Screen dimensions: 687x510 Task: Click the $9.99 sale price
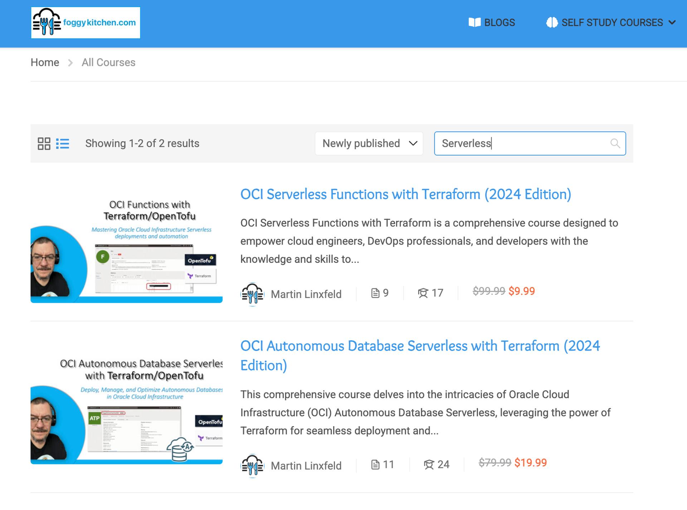coord(522,291)
